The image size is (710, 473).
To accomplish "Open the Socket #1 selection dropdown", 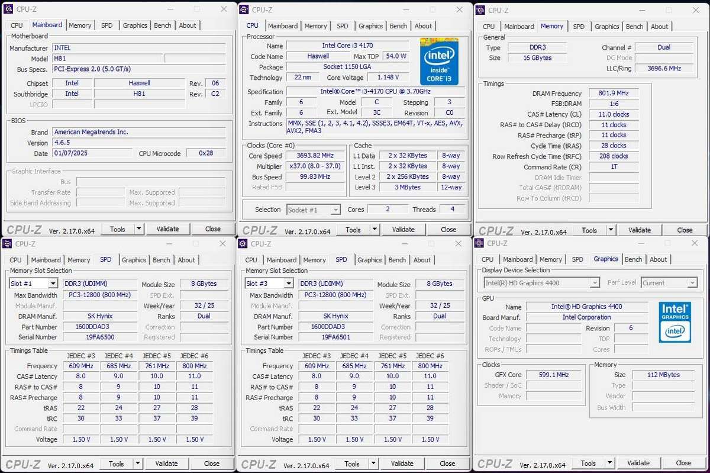I will [335, 210].
